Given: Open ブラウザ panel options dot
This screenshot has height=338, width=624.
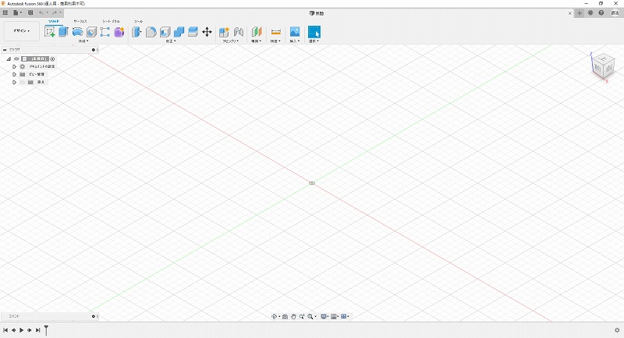Looking at the screenshot, I should coord(94,50).
